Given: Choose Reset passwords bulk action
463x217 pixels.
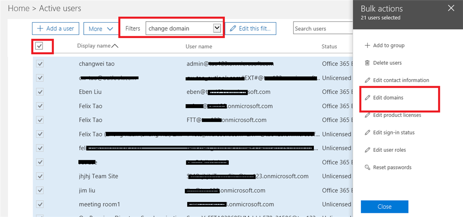Looking at the screenshot, I should tap(392, 167).
